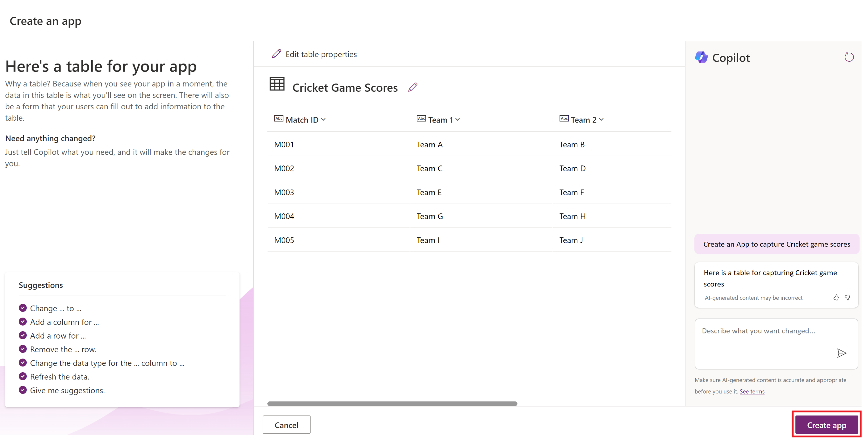Click the thumbs down feedback icon
Screen dimensions: 866x444
[848, 298]
